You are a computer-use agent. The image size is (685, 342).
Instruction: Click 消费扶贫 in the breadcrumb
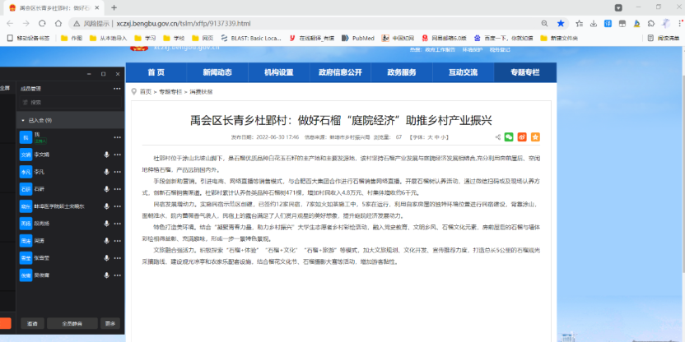click(x=201, y=91)
